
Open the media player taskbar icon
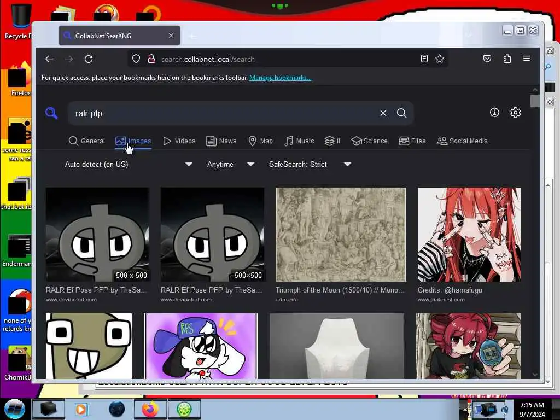click(81, 409)
